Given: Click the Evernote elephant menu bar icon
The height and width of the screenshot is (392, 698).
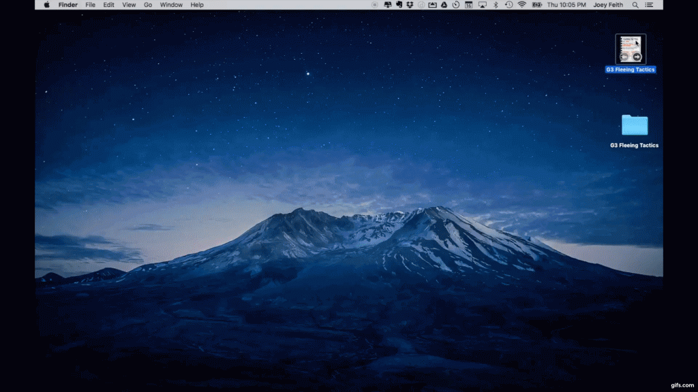Looking at the screenshot, I should pyautogui.click(x=399, y=5).
